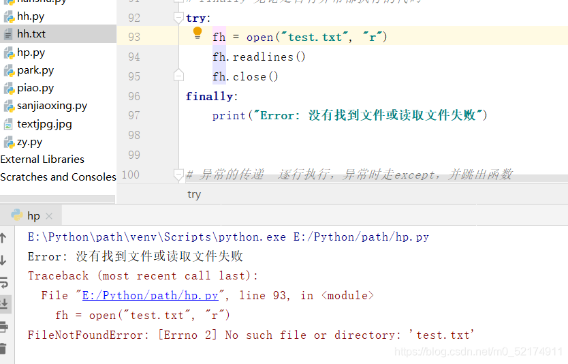The height and width of the screenshot is (364, 568).
Task: Expand Scratches and Consoles node
Action: (x=58, y=177)
